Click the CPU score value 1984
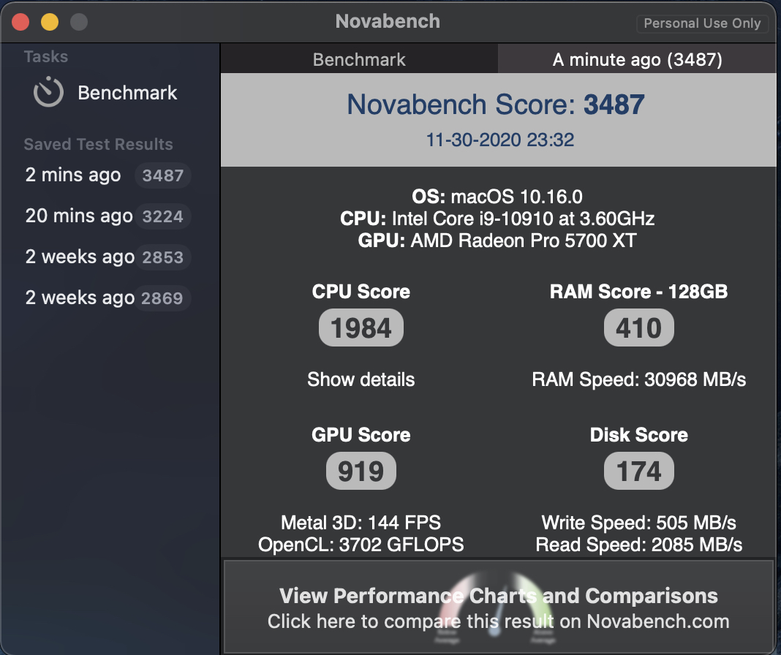This screenshot has width=781, height=655. coord(361,327)
